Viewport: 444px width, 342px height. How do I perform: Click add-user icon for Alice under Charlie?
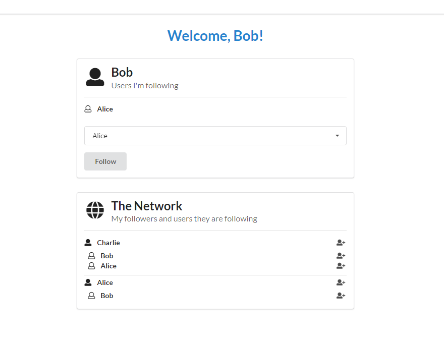(x=341, y=266)
